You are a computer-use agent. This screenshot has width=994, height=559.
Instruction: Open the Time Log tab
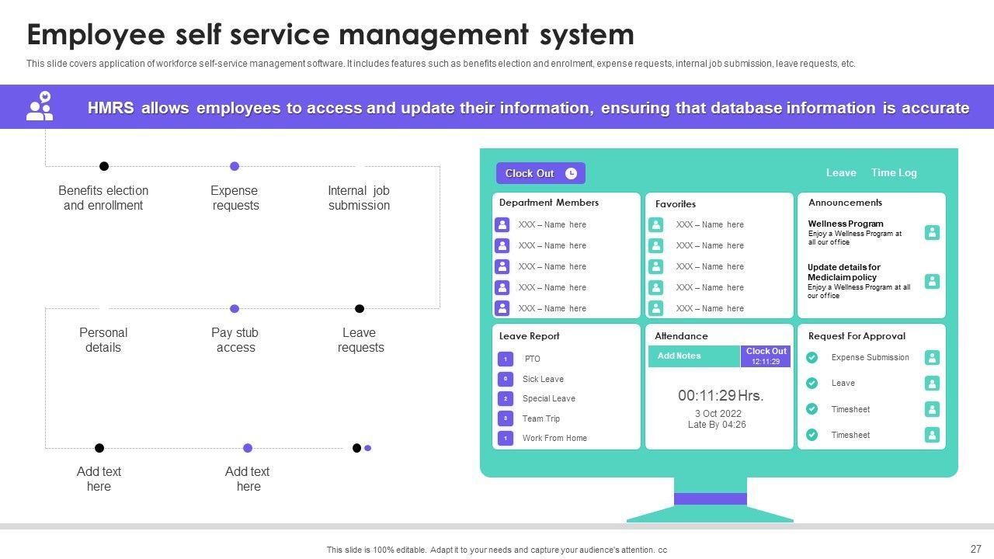893,173
